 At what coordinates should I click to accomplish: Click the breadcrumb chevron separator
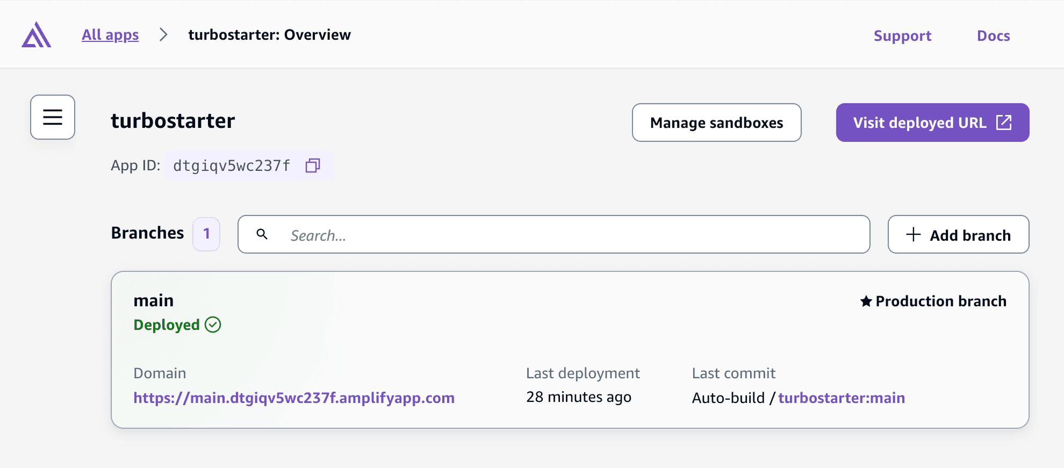point(164,35)
